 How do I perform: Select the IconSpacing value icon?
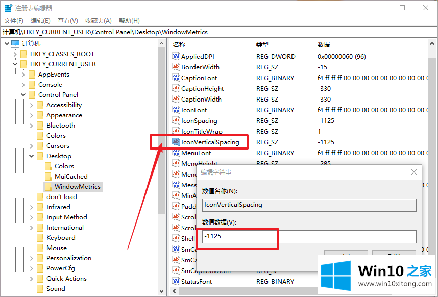point(176,121)
